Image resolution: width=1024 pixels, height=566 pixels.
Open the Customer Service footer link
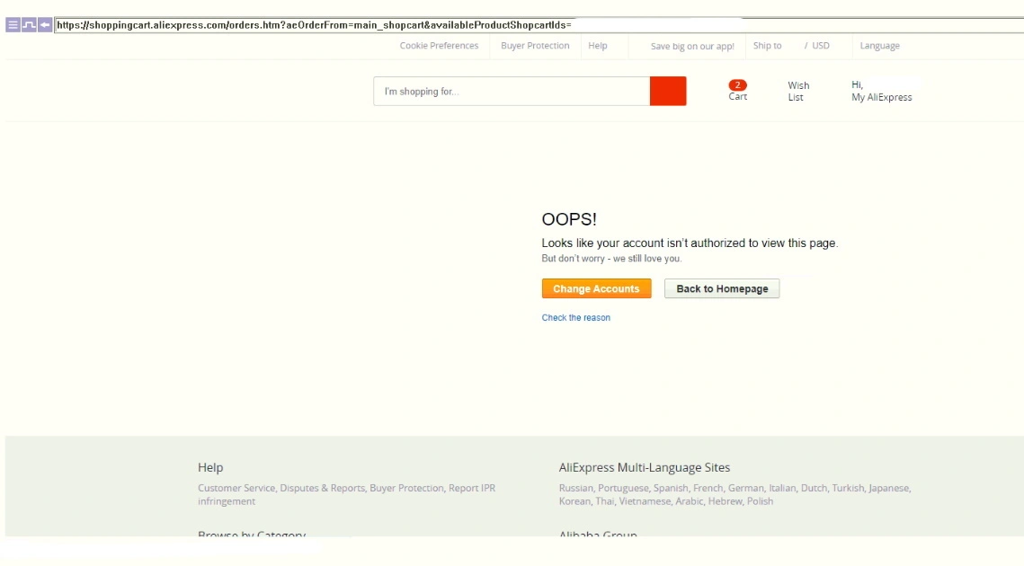tap(236, 488)
